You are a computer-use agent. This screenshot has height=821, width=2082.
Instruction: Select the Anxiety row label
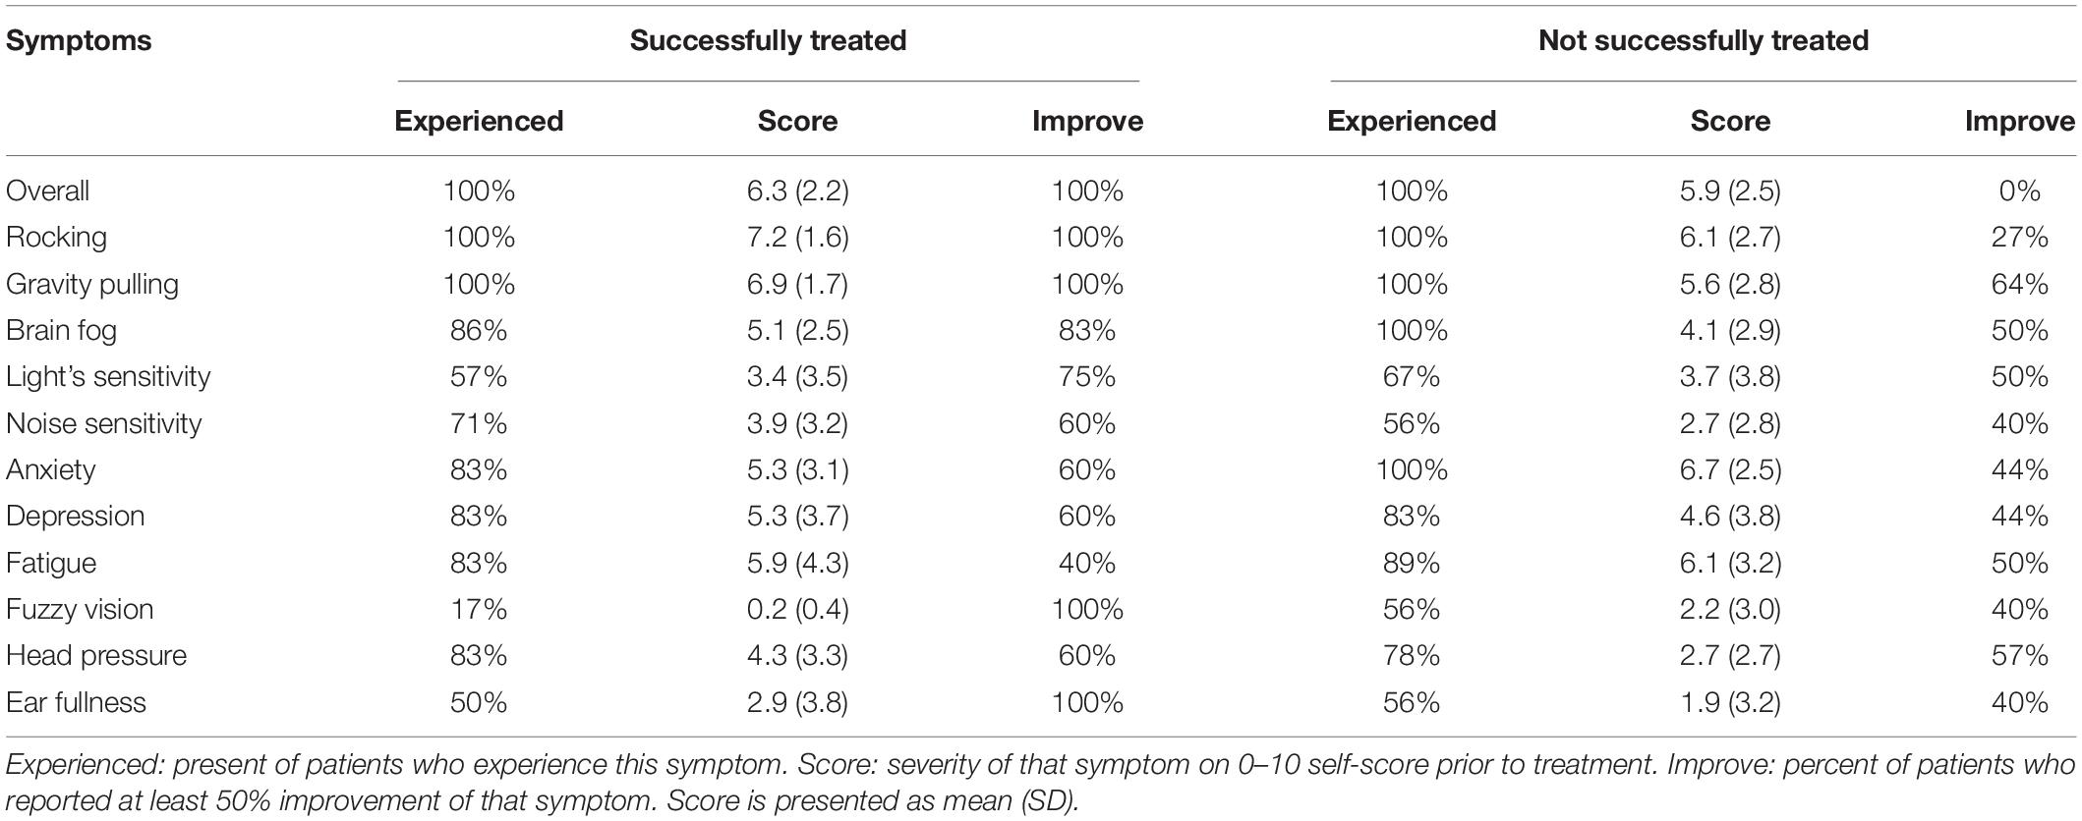[50, 470]
